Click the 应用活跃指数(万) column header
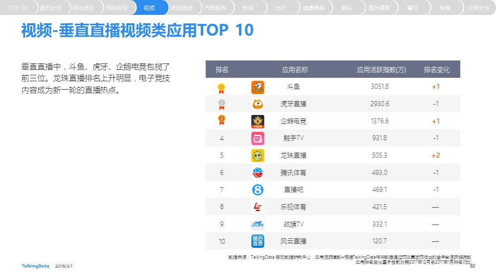 click(x=382, y=69)
